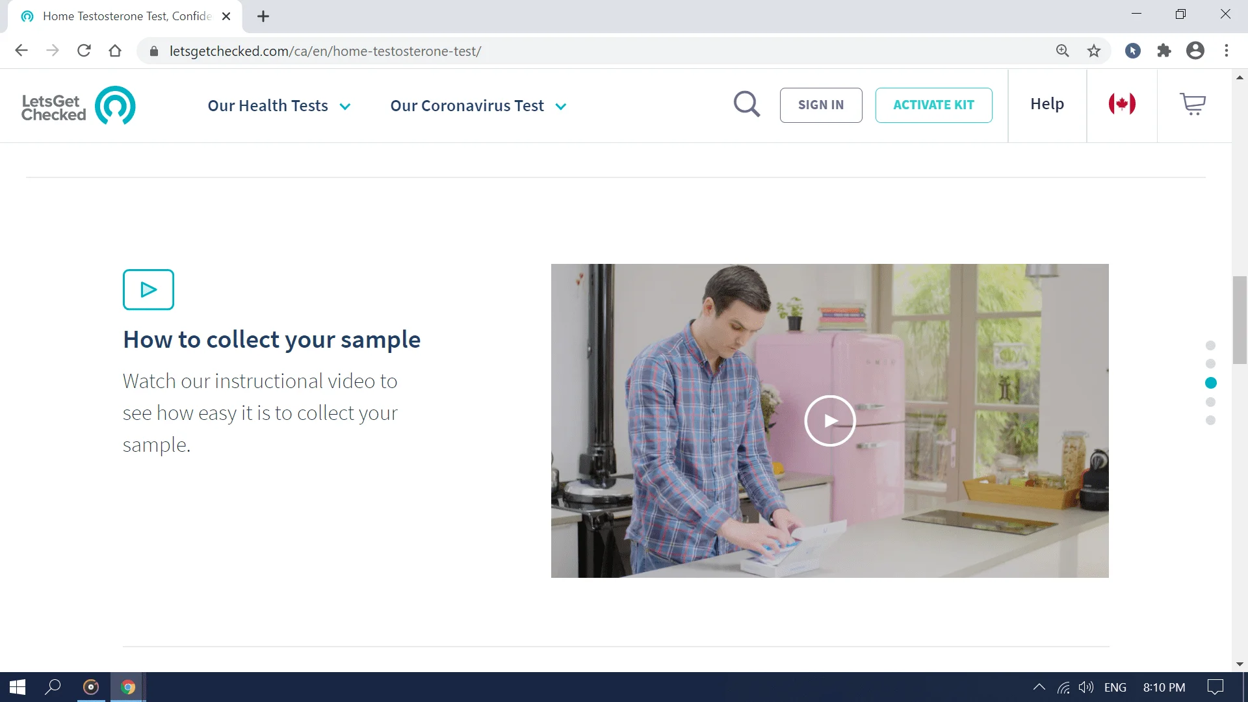Click the scrollbar down arrow
This screenshot has height=702, width=1248.
1240,664
